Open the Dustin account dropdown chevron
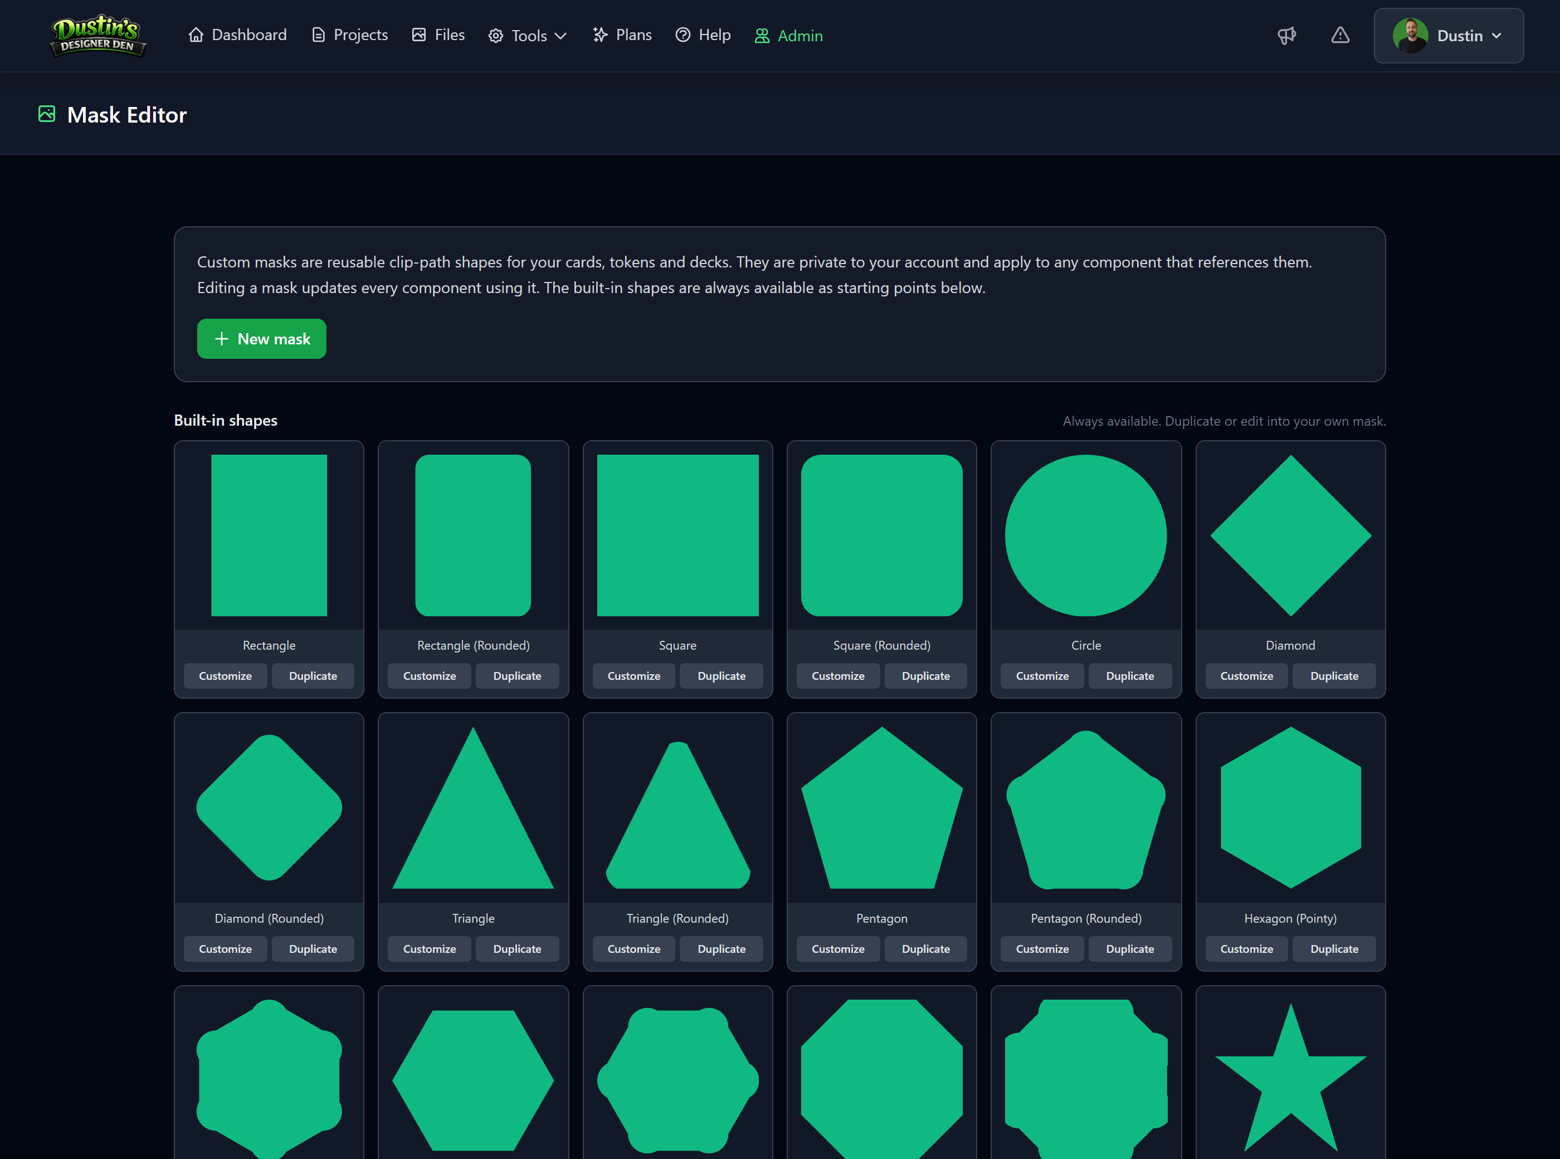1560x1159 pixels. [x=1496, y=36]
